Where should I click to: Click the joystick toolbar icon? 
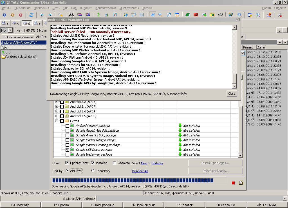269,15
